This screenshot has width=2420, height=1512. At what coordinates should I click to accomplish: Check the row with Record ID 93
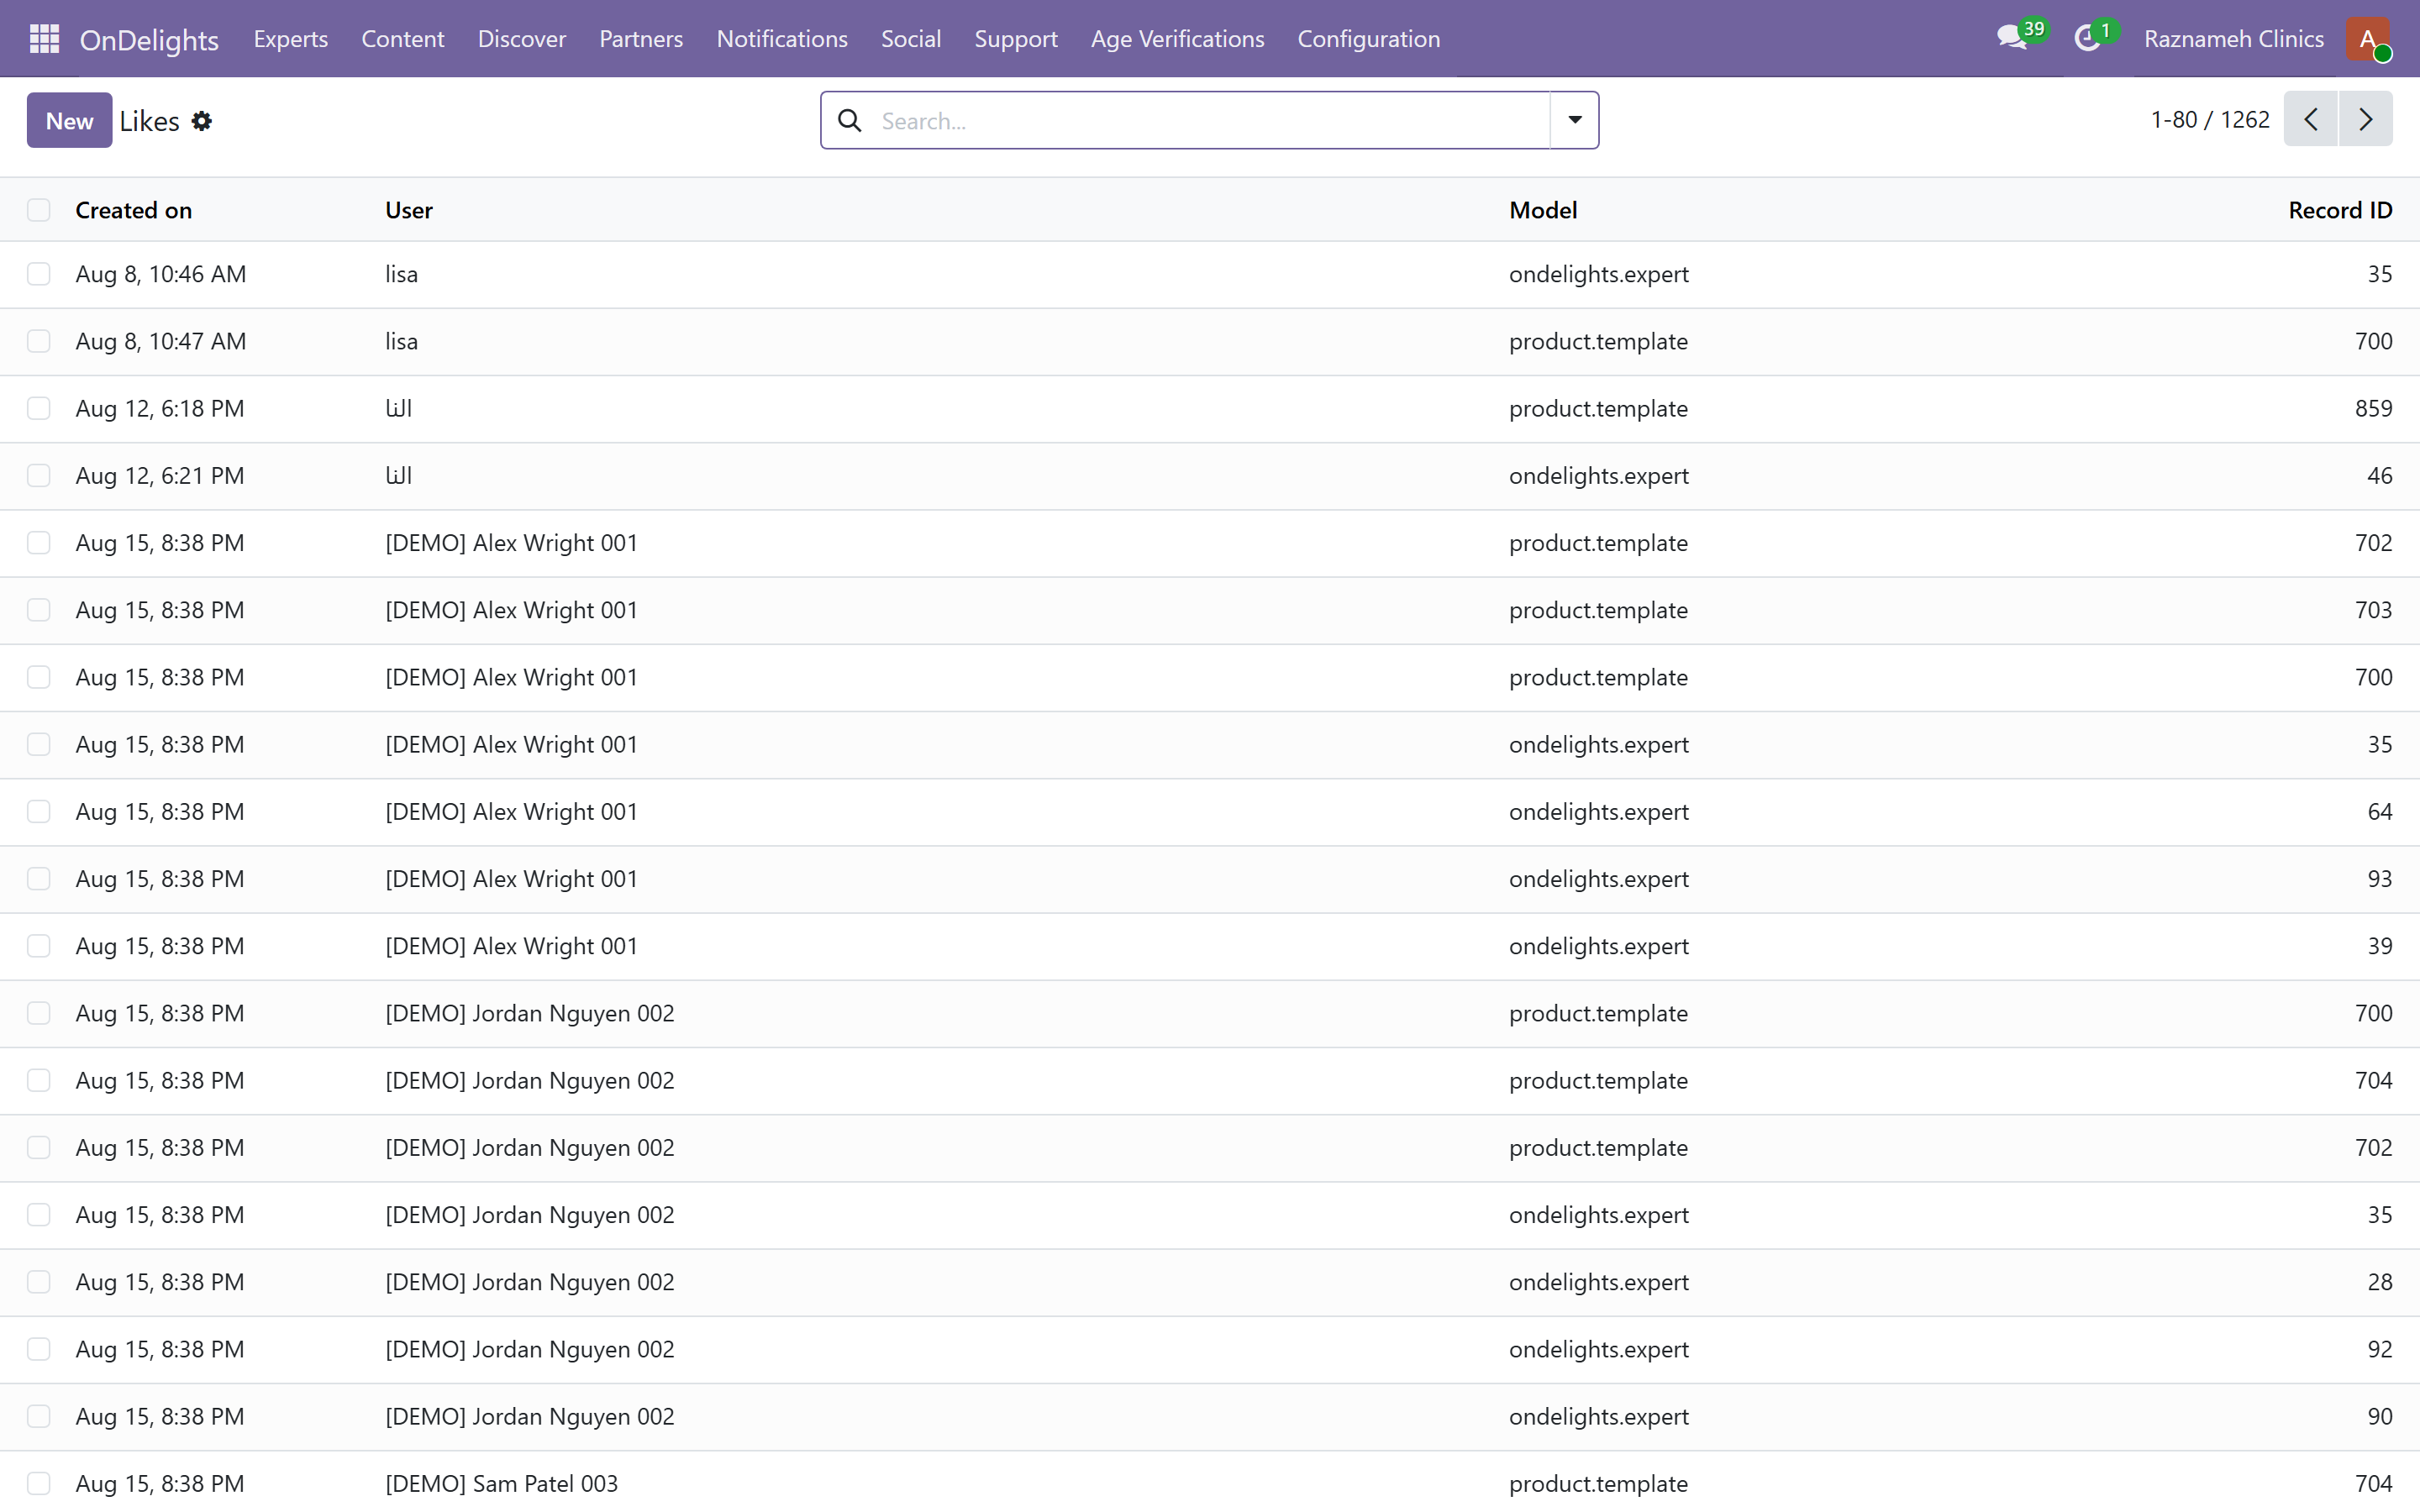coord(39,879)
